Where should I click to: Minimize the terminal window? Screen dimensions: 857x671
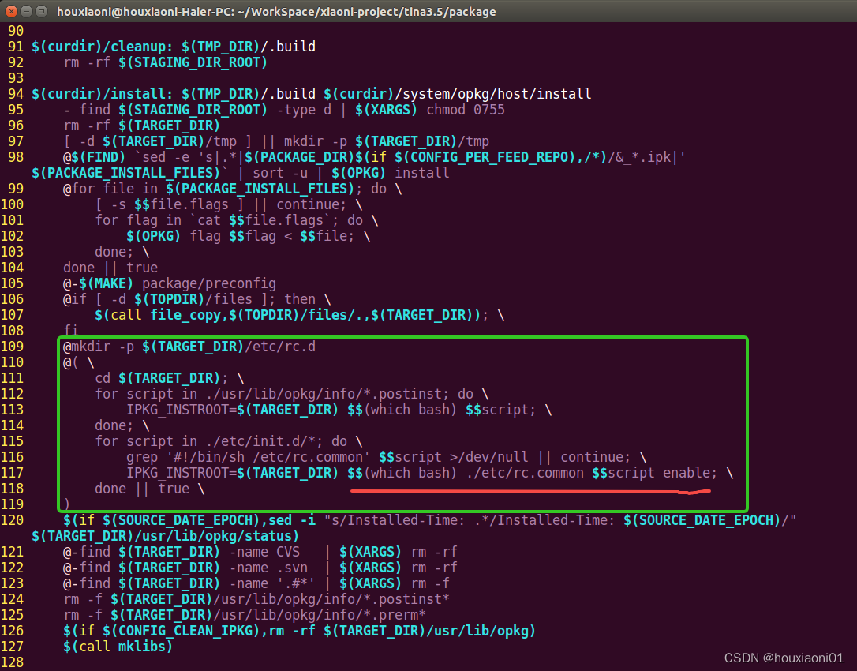point(26,11)
